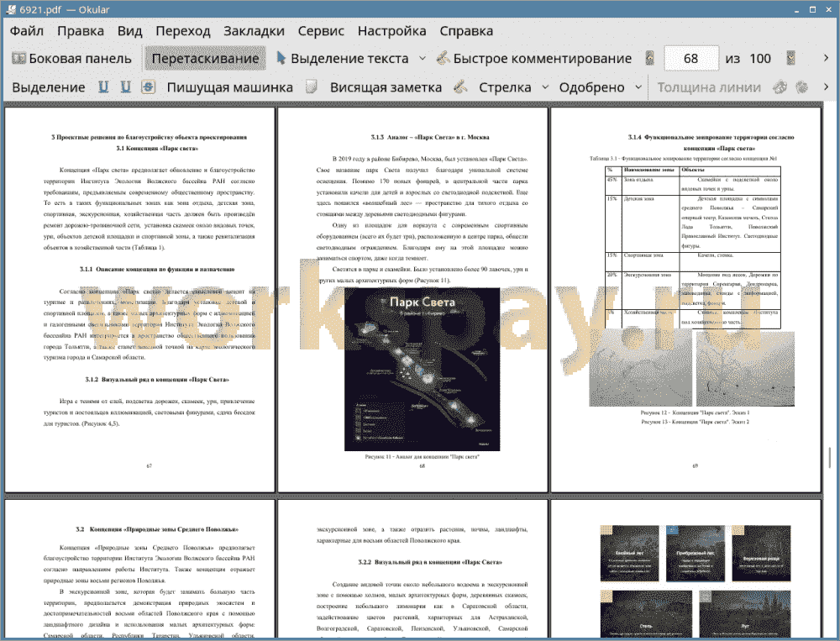This screenshot has height=641, width=840.
Task: Toggle the Боковая панель sidebar
Action: click(71, 59)
